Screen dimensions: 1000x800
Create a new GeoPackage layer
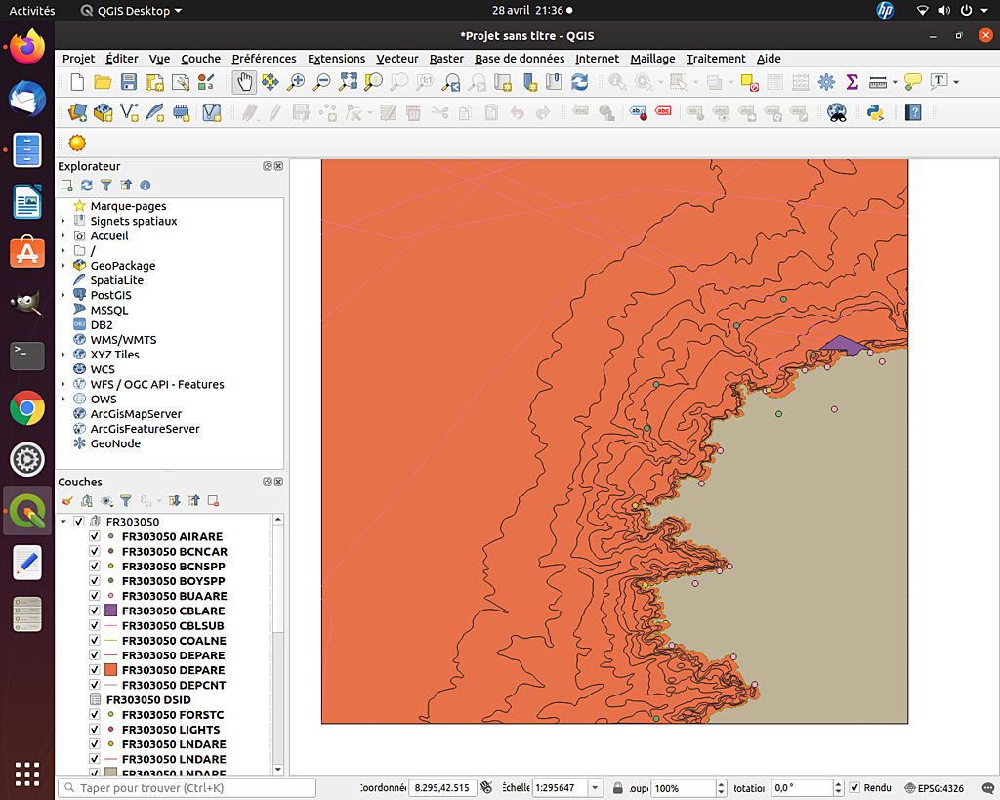(104, 113)
